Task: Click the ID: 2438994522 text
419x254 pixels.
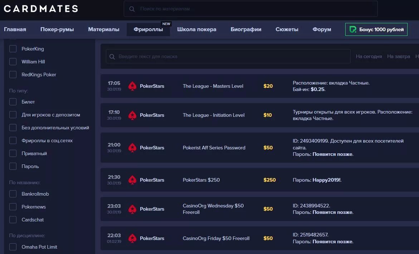Action: (x=311, y=206)
